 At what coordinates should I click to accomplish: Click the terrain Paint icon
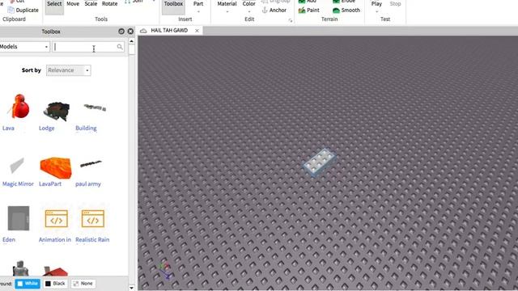click(302, 11)
